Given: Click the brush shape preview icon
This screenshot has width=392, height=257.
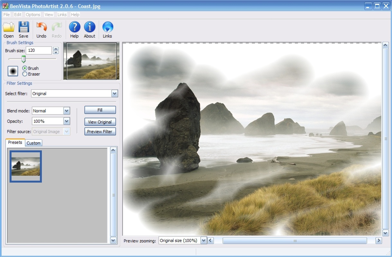Looking at the screenshot, I should [13, 71].
